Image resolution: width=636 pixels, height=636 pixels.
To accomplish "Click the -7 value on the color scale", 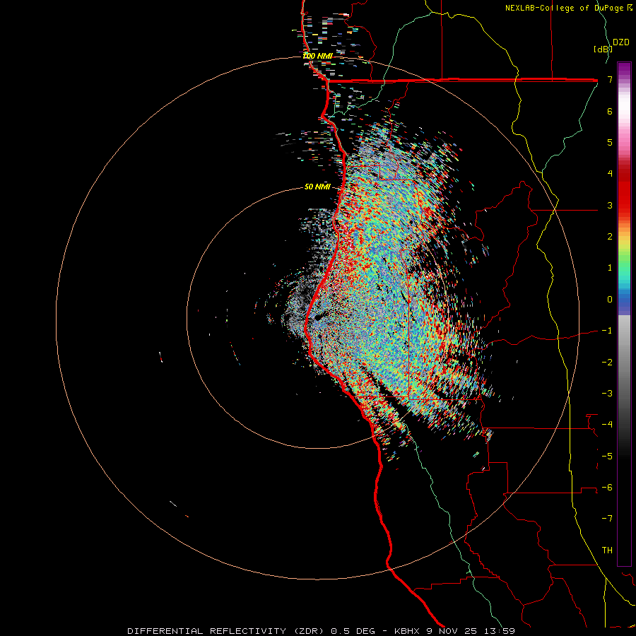I will [607, 519].
